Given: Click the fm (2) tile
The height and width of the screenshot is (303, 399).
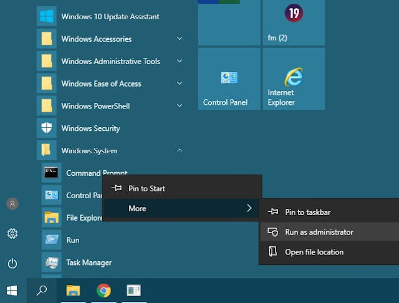Looking at the screenshot, I should pos(294,22).
